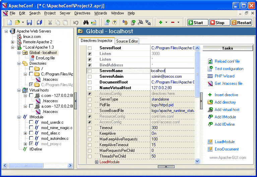Click the Paste toolbar icon

point(65,22)
